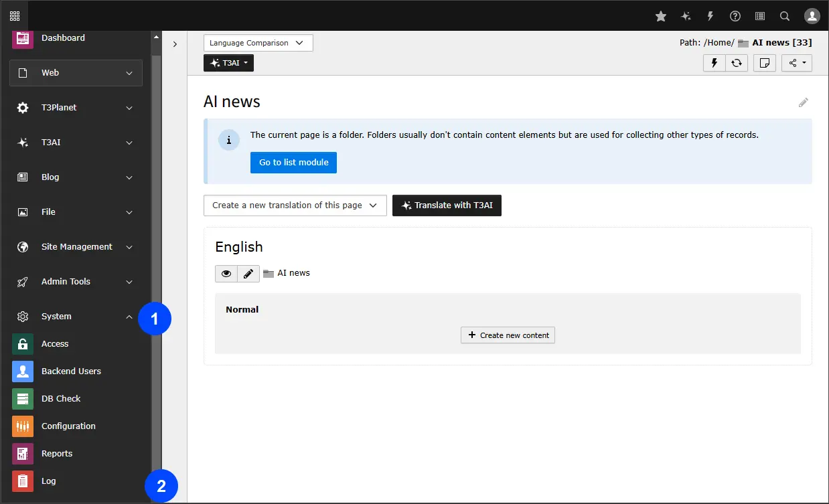Edit English page properties pencil button
This screenshot has height=504, width=829.
tap(248, 274)
